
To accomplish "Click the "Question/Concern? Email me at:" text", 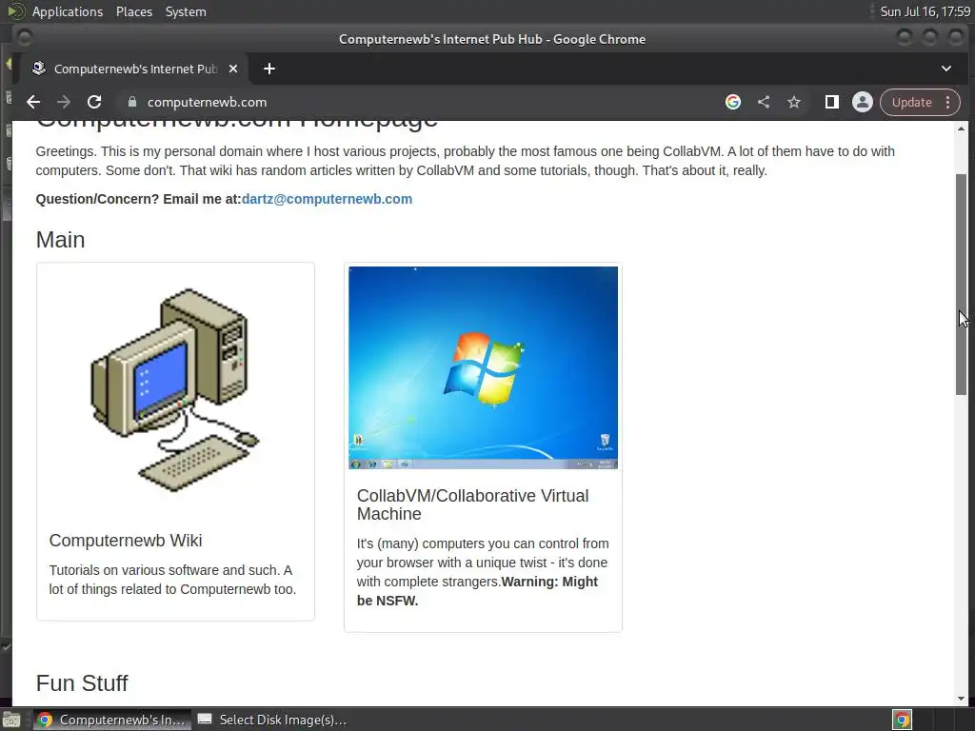I will [138, 199].
